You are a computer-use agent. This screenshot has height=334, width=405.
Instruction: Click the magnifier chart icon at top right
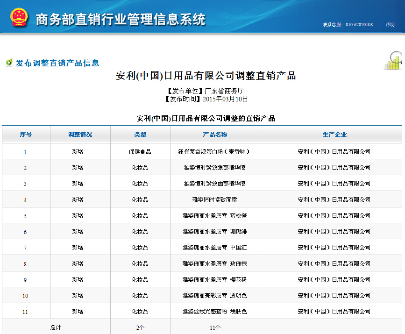pyautogui.click(x=393, y=60)
